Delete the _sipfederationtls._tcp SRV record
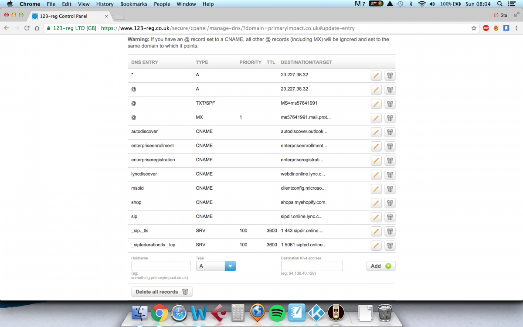 390,245
